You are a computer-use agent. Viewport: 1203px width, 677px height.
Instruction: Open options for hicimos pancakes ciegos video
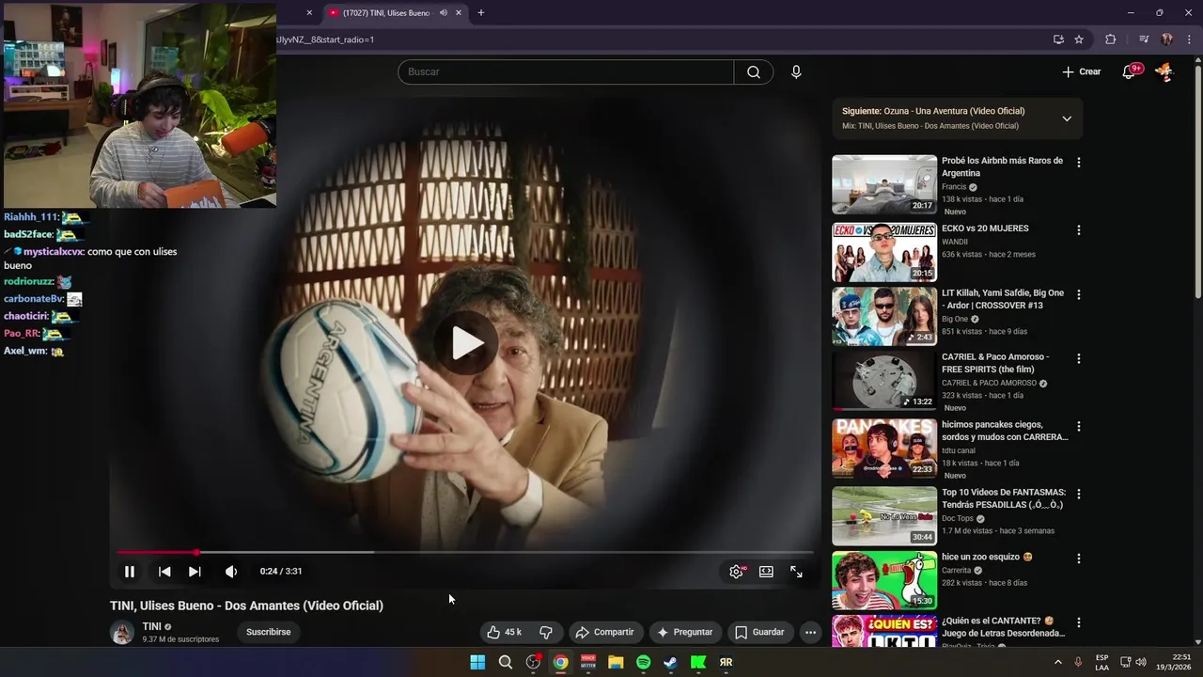(x=1079, y=426)
